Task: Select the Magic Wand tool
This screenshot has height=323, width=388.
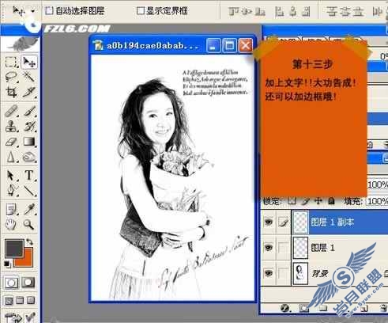Action: tap(28, 77)
